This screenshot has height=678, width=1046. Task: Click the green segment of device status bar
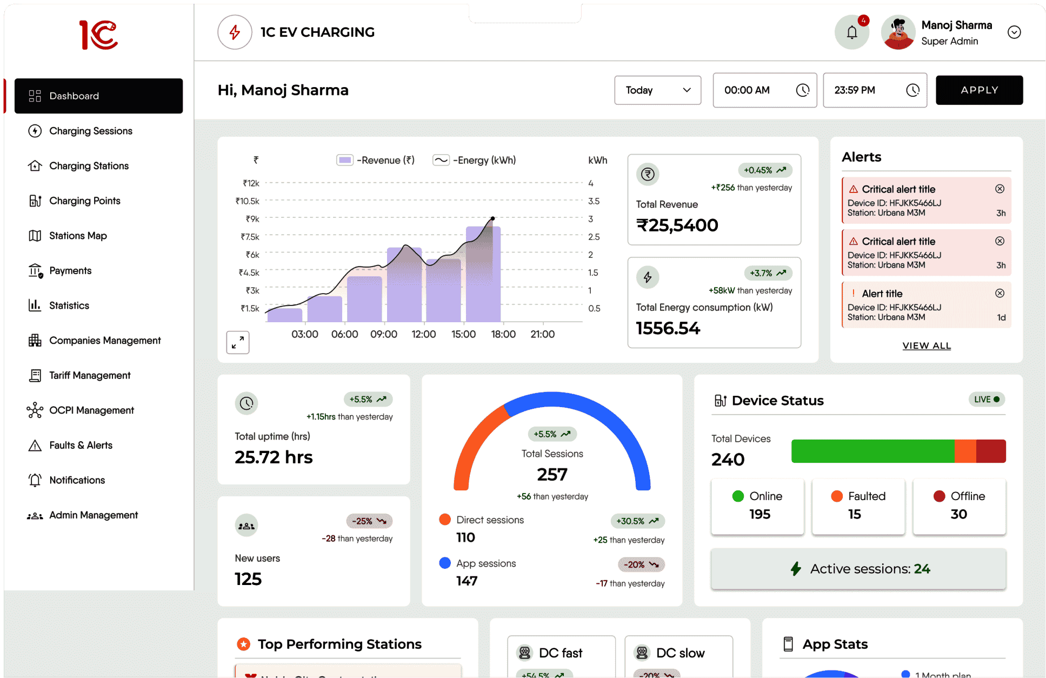pyautogui.click(x=872, y=451)
